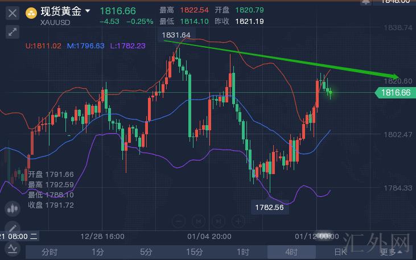The width and height of the screenshot is (416, 260).
Task: Click the green 1816.66 current price tag
Action: tap(394, 92)
